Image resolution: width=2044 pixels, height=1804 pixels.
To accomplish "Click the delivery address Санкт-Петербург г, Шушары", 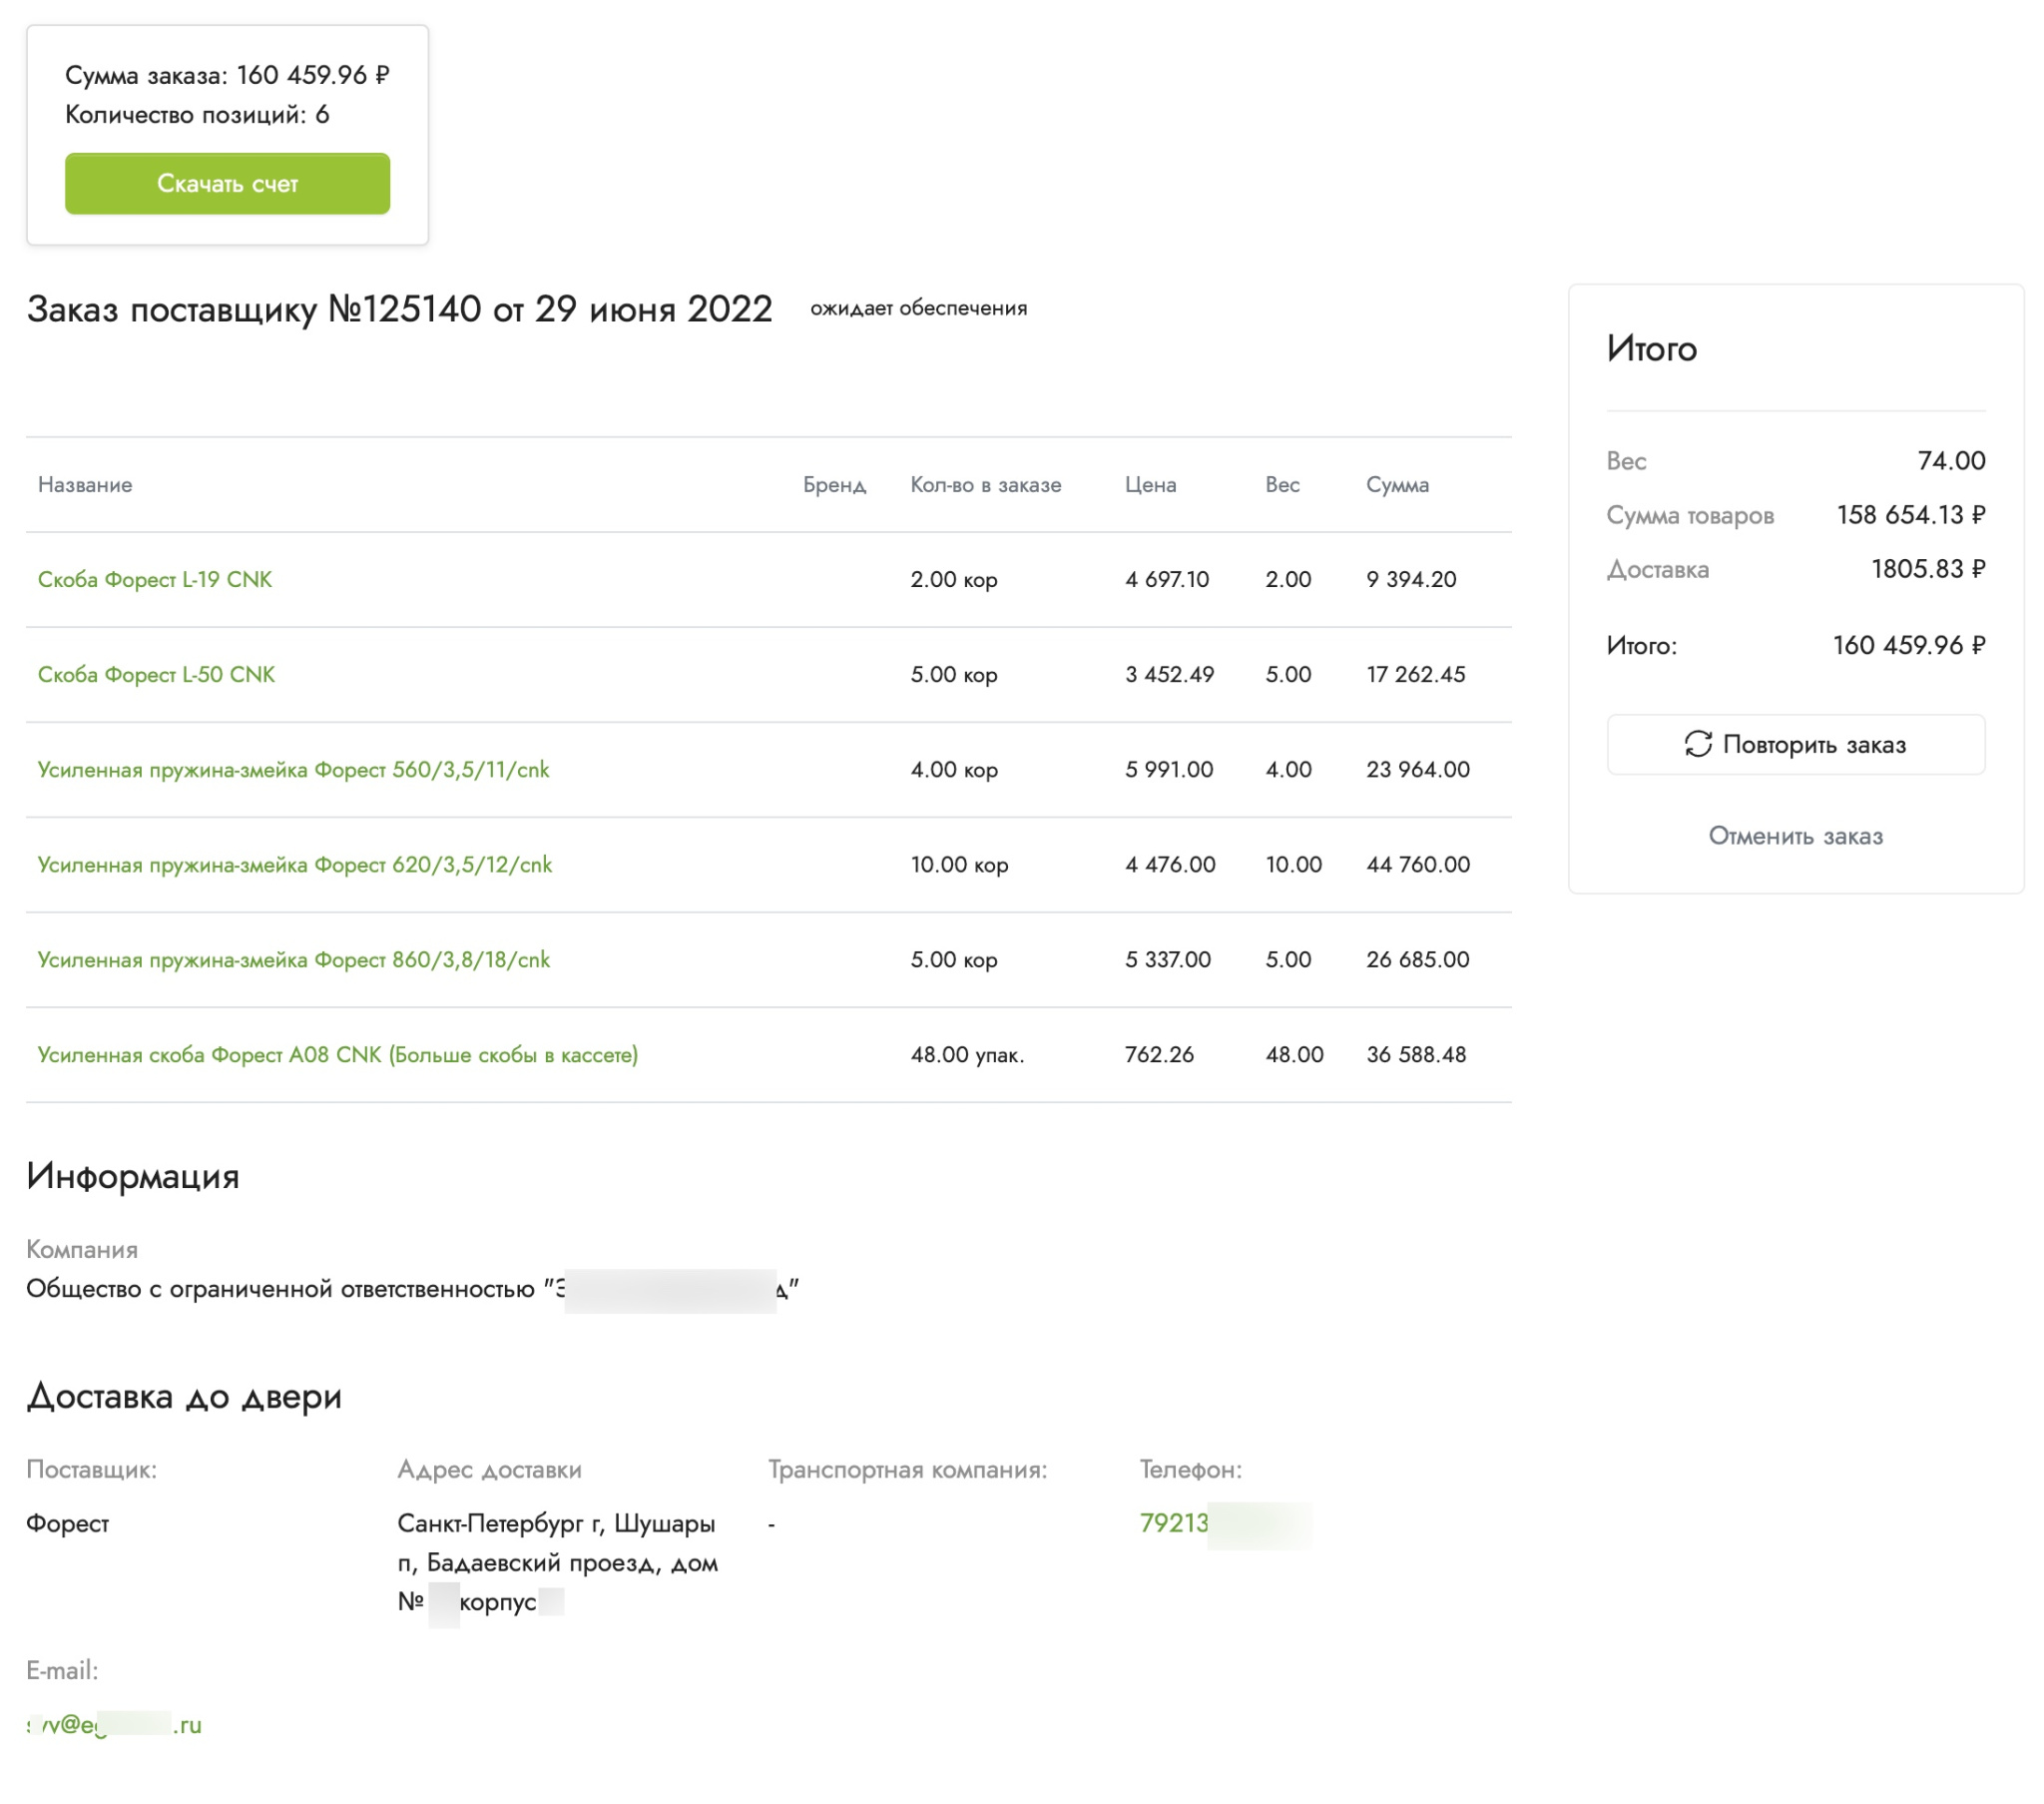I will coord(557,1562).
